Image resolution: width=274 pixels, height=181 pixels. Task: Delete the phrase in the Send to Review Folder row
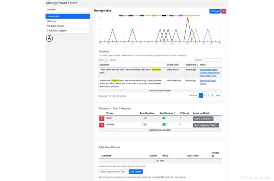click(x=102, y=125)
